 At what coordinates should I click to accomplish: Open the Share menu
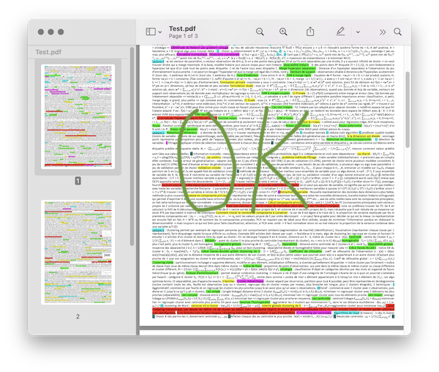coord(310,31)
